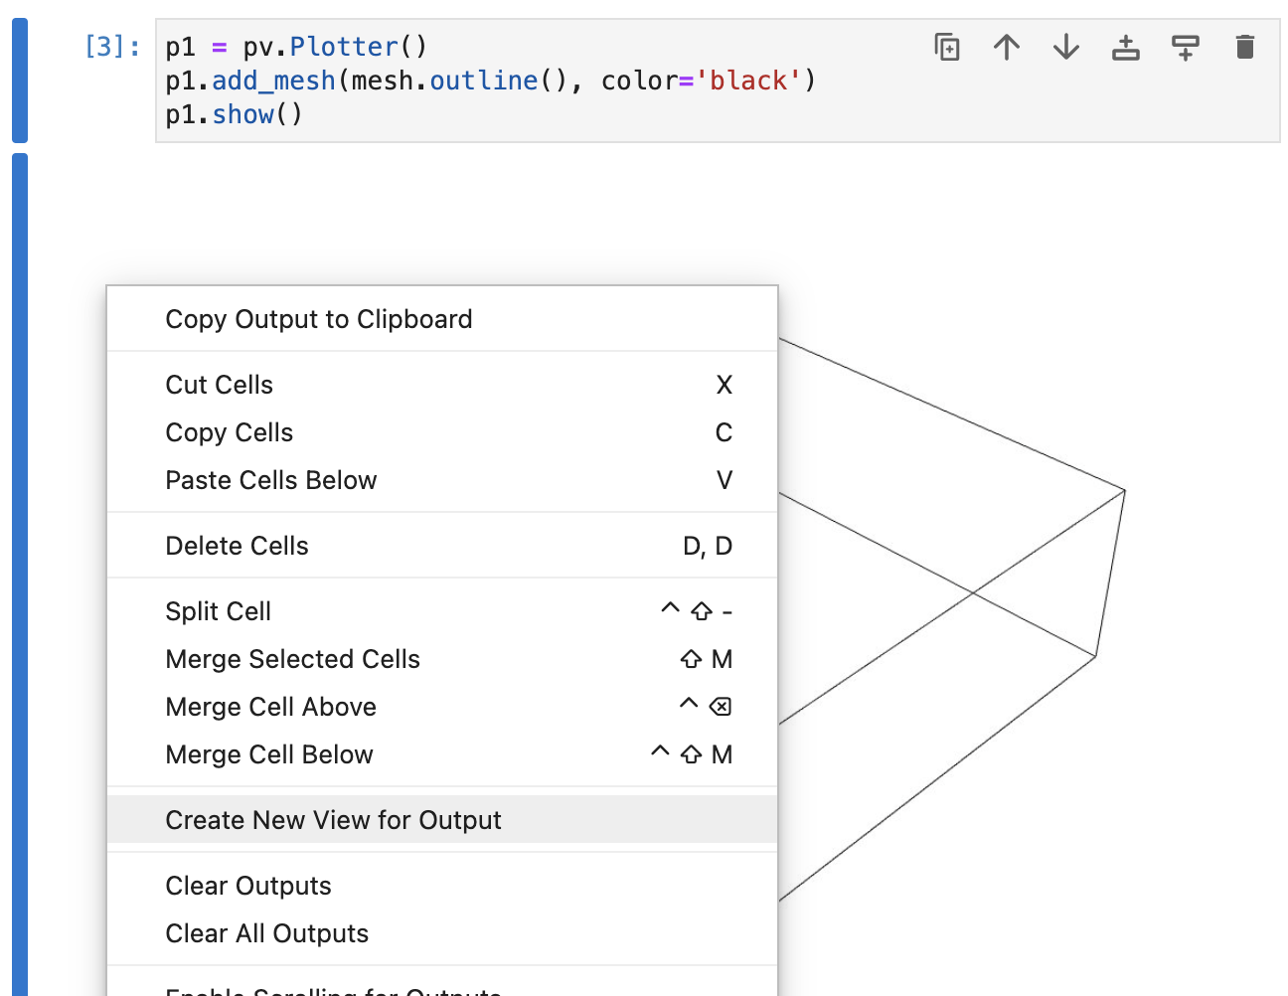The width and height of the screenshot is (1288, 996).
Task: Delete the cell with the trash icon
Action: pyautogui.click(x=1244, y=47)
